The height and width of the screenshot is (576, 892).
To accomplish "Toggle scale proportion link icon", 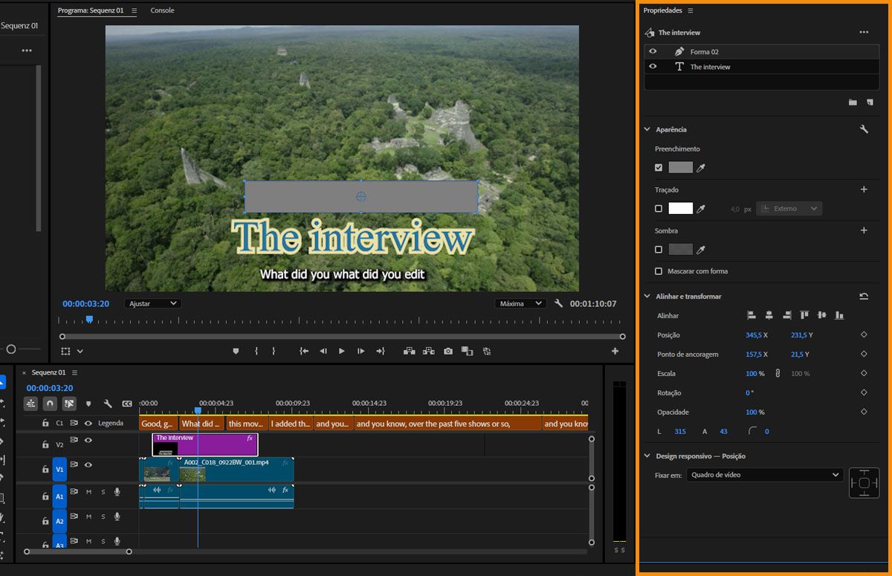I will (x=778, y=374).
